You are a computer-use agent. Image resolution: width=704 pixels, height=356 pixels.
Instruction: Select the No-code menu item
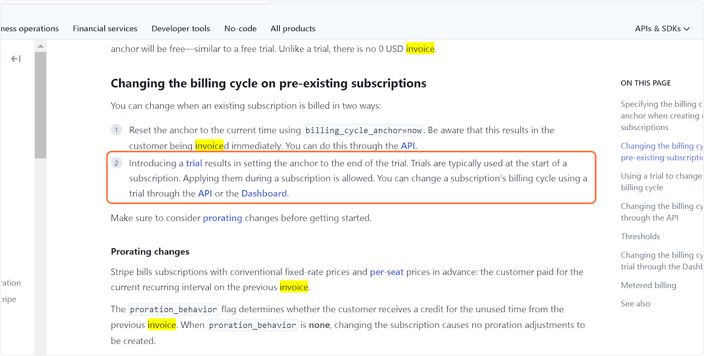click(241, 28)
